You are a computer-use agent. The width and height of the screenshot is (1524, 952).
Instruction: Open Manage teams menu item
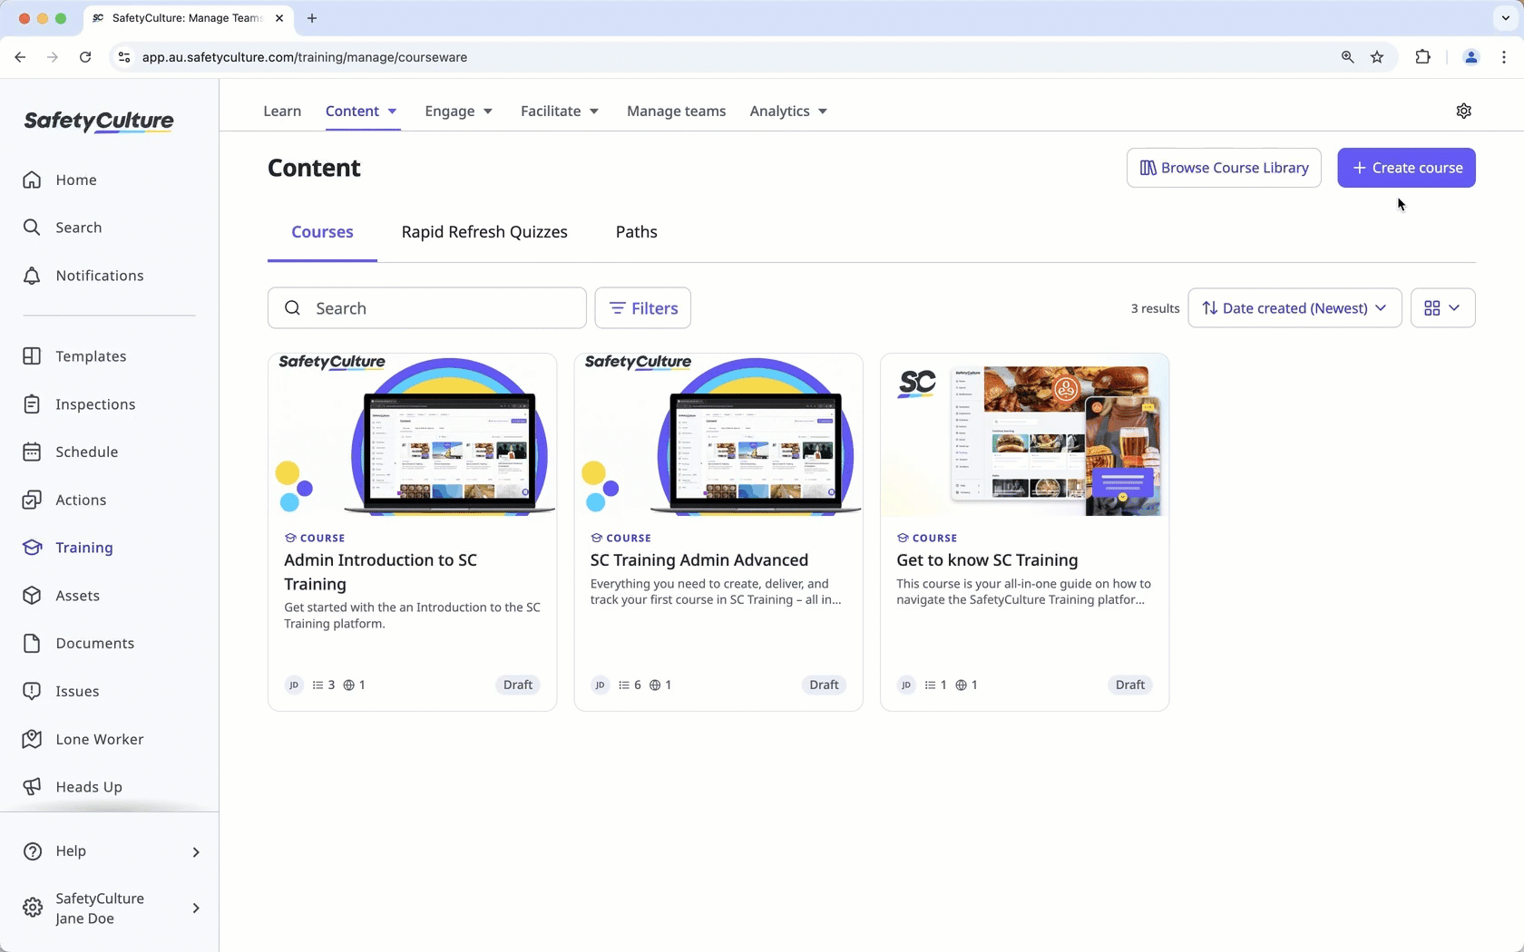tap(676, 112)
